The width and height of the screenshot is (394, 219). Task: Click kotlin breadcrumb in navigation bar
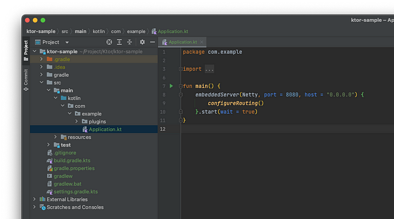click(98, 31)
